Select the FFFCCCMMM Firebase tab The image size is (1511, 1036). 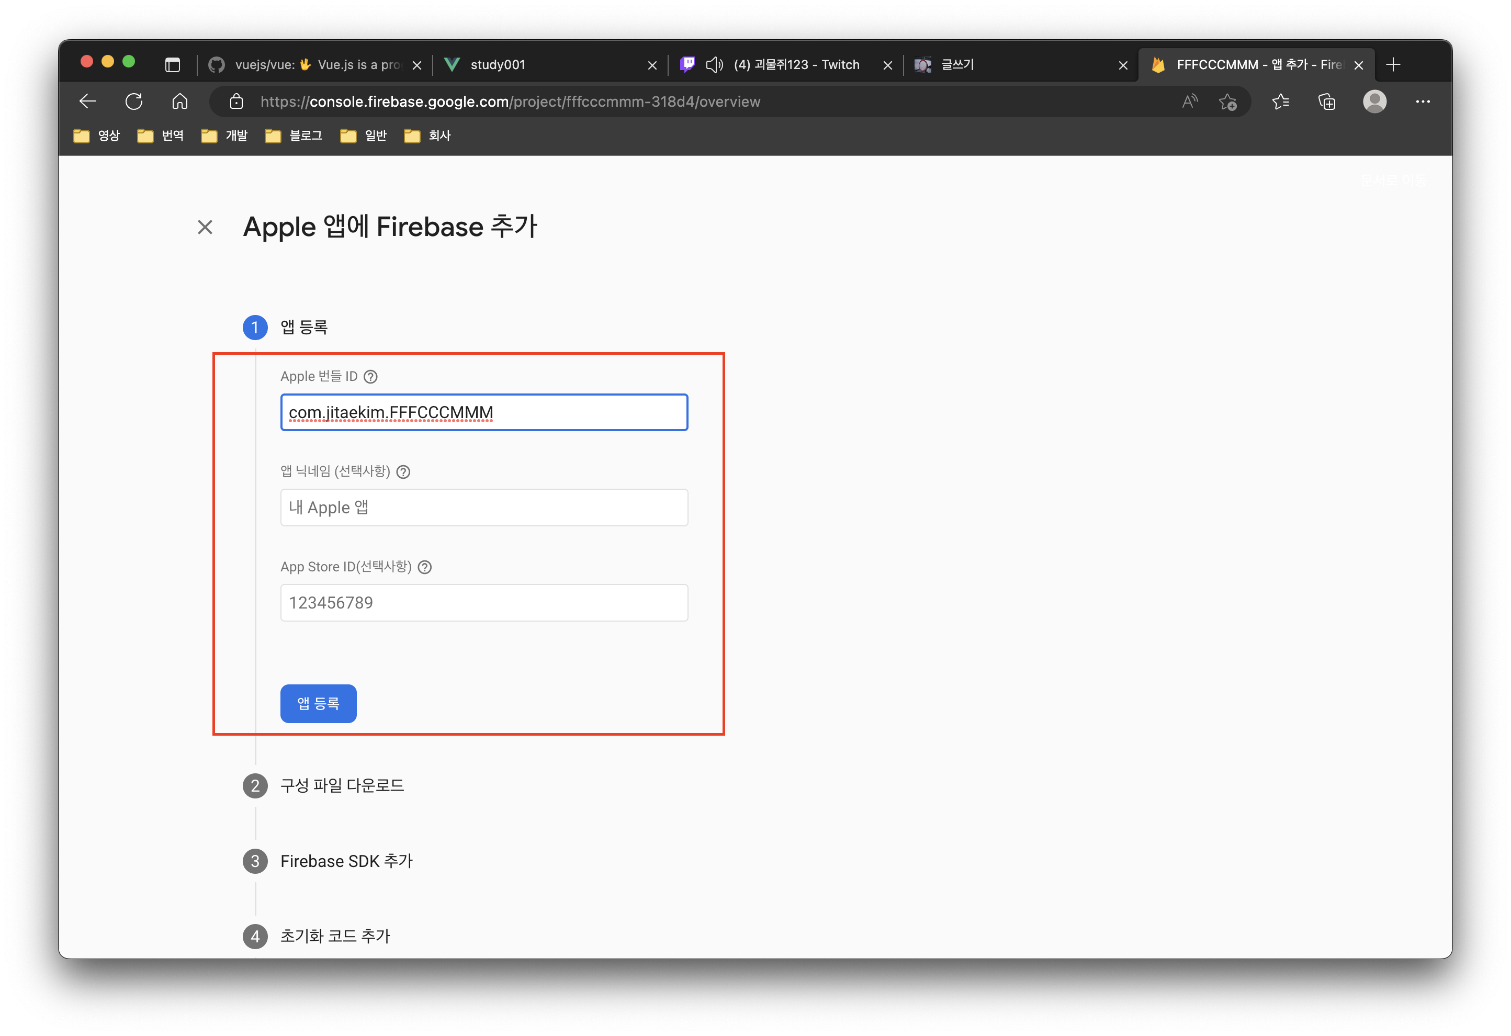(1256, 64)
